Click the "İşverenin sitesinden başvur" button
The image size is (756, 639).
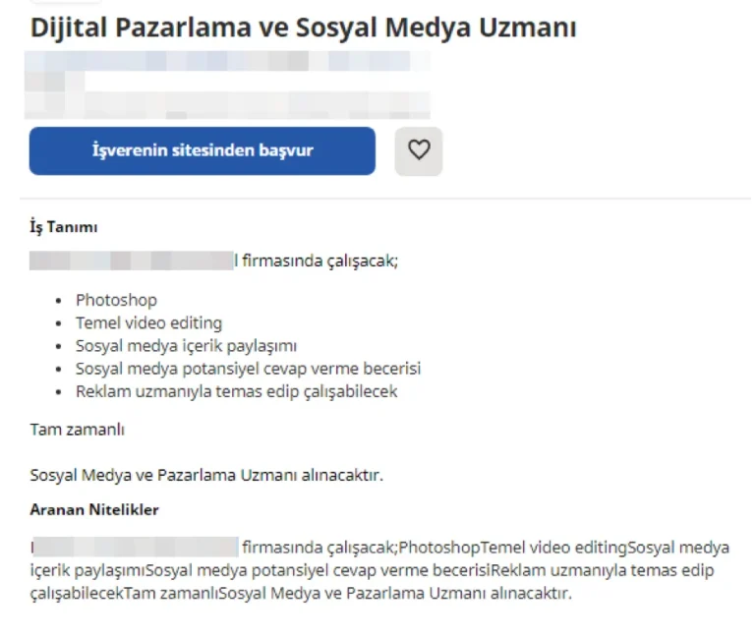[202, 151]
